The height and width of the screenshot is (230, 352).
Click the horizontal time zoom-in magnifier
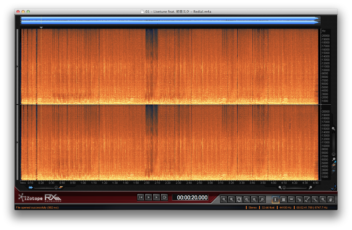pos(310,188)
